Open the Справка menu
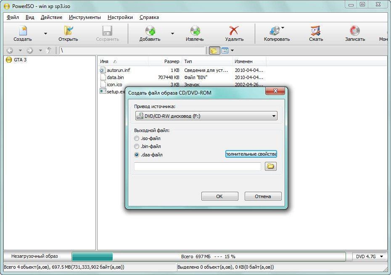 pos(149,17)
